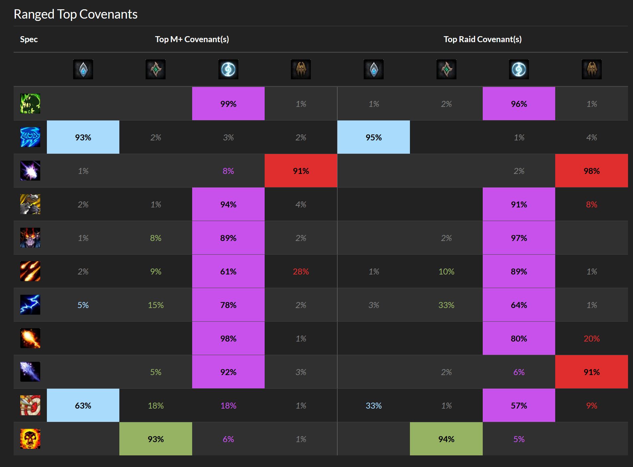Select the Necrolord icon in the M+ columns
The image size is (633, 467).
pyautogui.click(x=156, y=69)
